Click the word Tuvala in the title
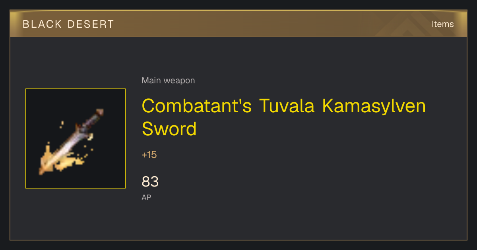The height and width of the screenshot is (250, 477). tap(287, 106)
